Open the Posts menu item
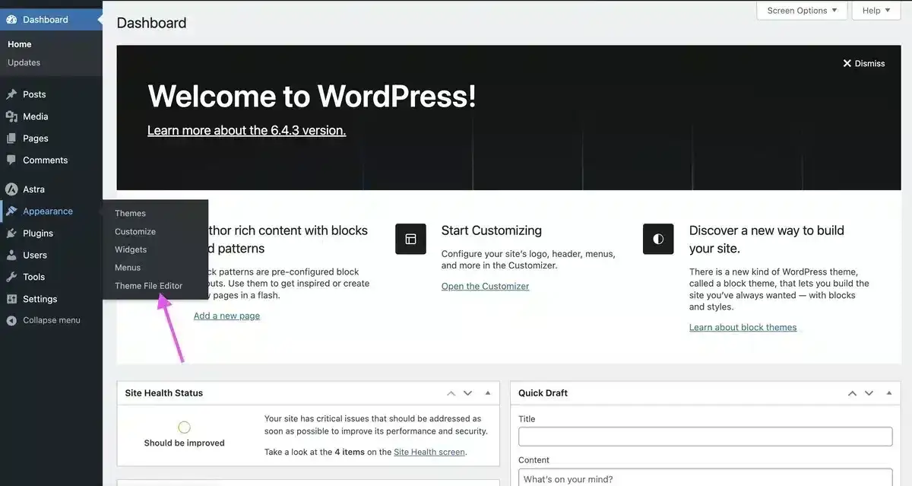 [34, 94]
